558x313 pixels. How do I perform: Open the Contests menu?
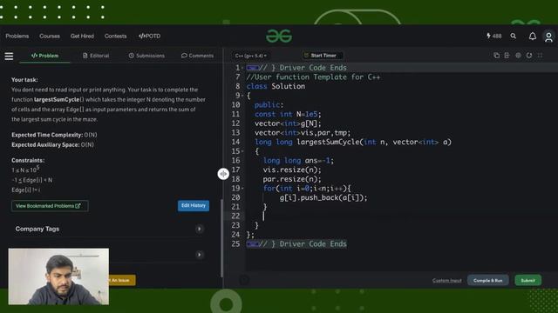click(x=116, y=37)
